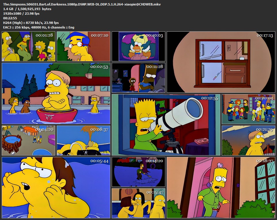Select the pool store thumbnail at 00:04:20
The height and width of the screenshot is (220, 277).
point(29,141)
